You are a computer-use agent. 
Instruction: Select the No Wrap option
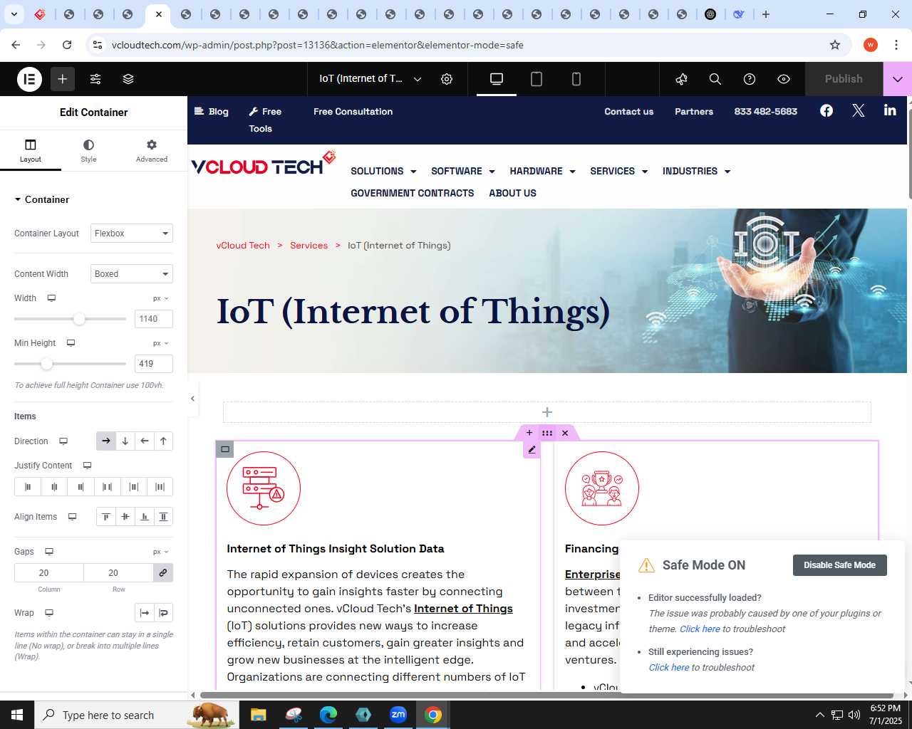click(145, 613)
